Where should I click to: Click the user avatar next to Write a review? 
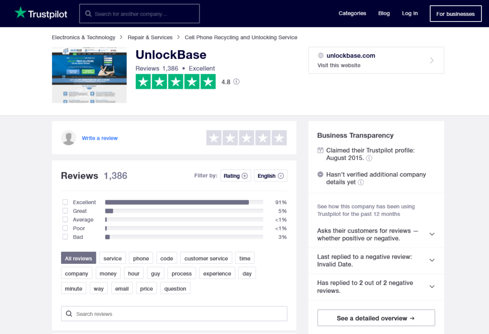click(x=69, y=138)
